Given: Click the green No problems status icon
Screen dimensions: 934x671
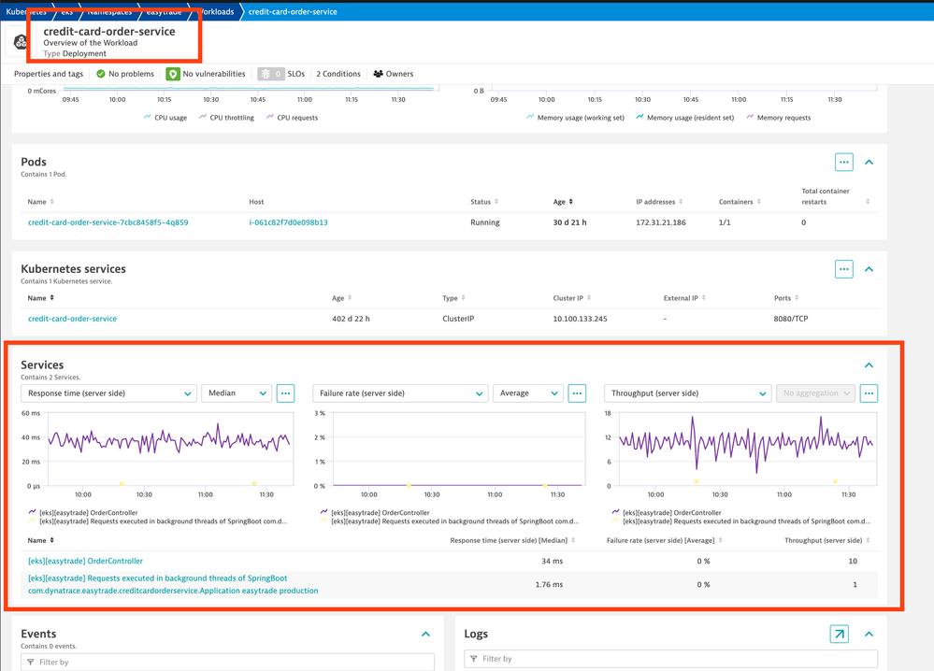Looking at the screenshot, I should pos(101,74).
